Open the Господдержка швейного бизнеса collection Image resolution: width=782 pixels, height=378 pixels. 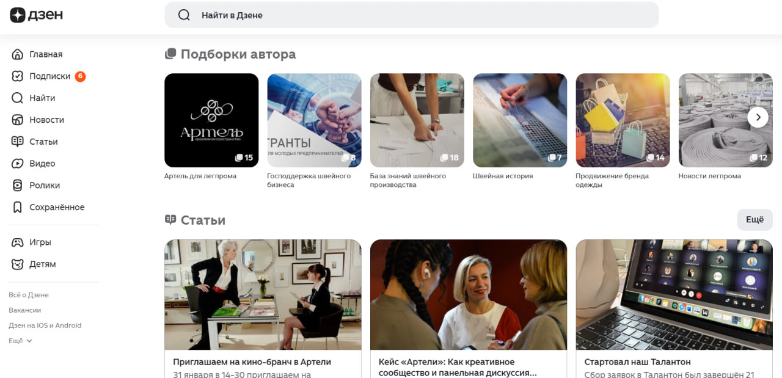314,131
